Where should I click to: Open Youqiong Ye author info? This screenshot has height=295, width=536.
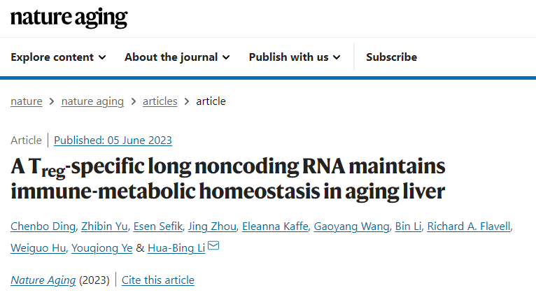coord(102,248)
